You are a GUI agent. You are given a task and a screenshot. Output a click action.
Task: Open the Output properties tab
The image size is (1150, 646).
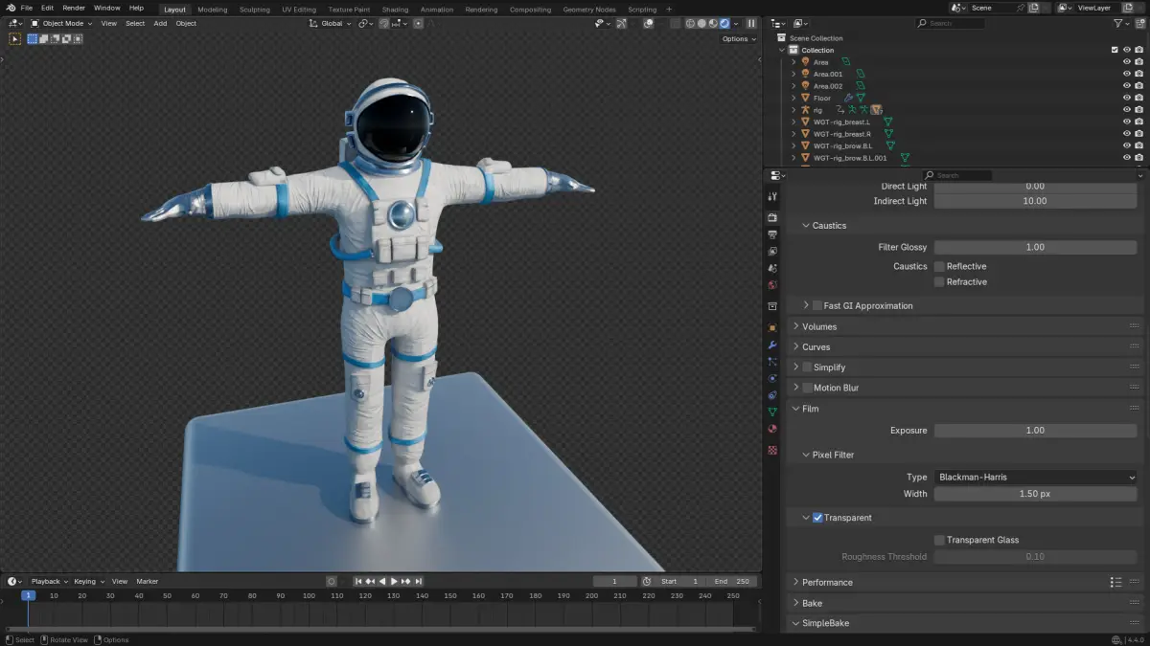772,234
